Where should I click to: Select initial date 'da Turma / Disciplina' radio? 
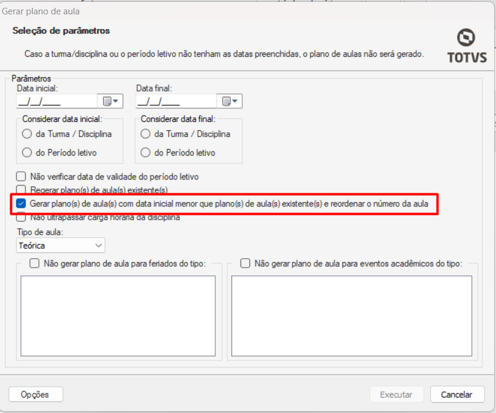point(27,134)
